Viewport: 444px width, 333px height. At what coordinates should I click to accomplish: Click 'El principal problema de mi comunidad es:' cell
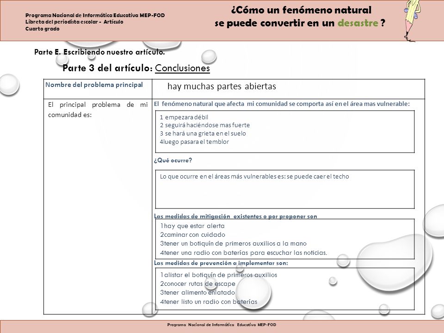98,206
